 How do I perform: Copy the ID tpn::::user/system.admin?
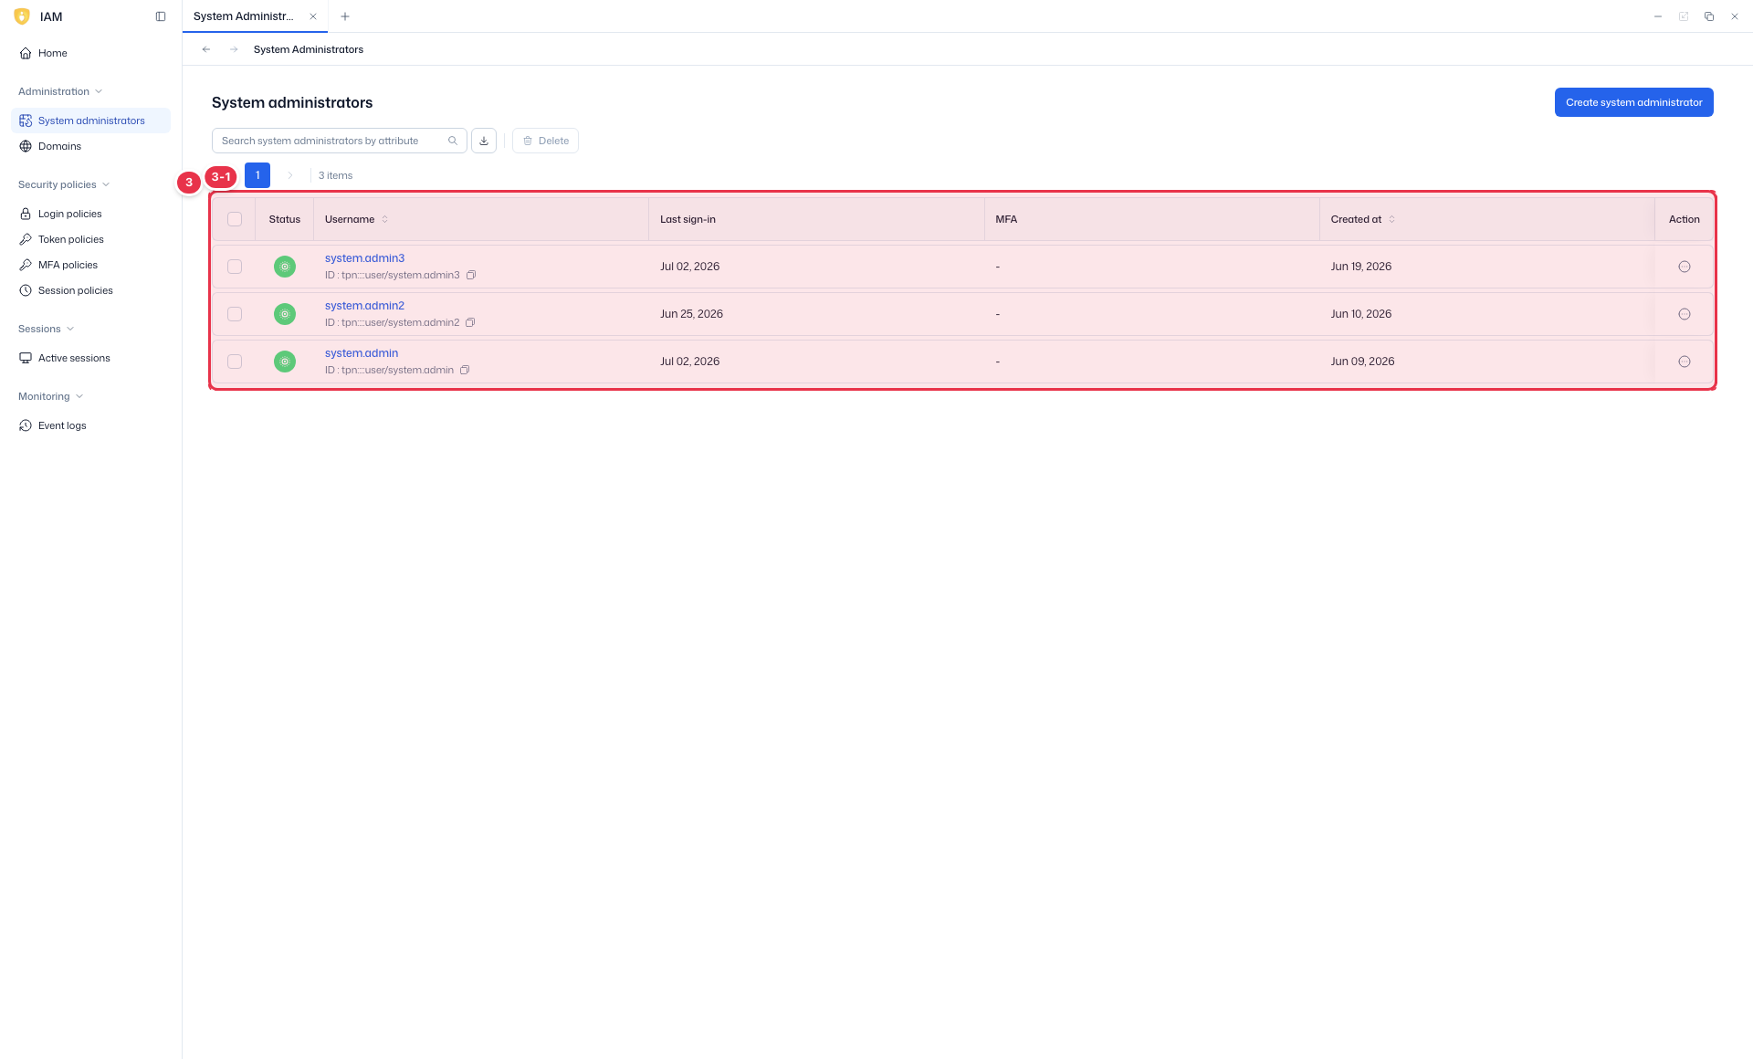coord(465,370)
